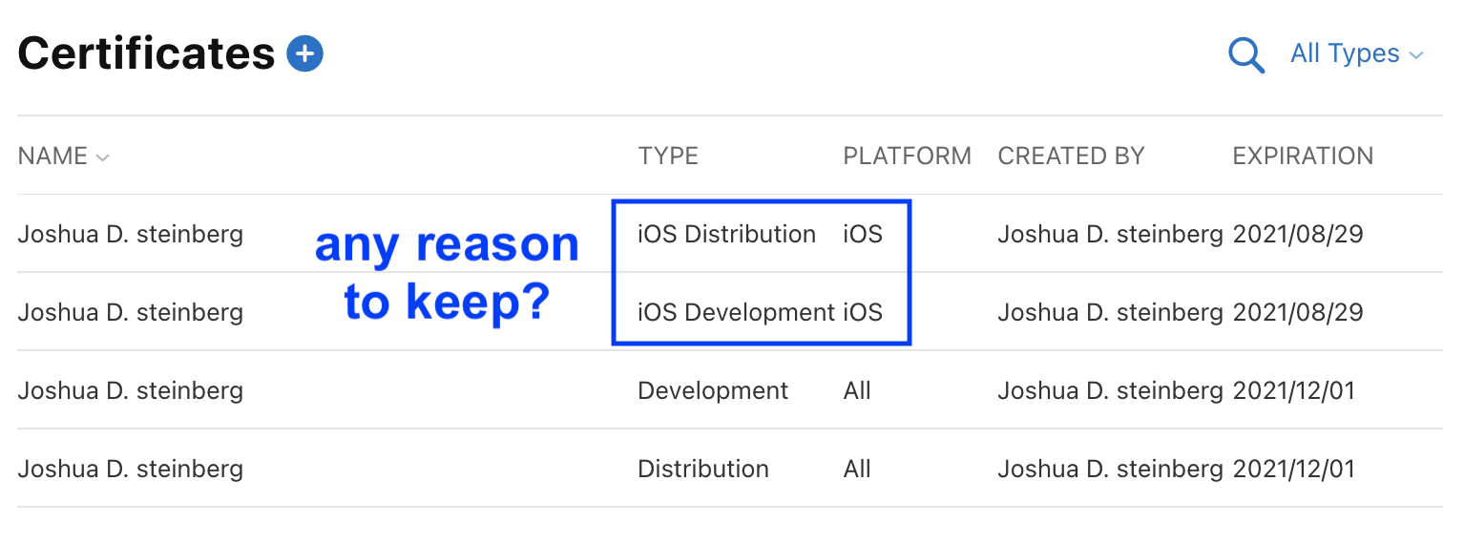Click the Distribution type cell

click(703, 469)
